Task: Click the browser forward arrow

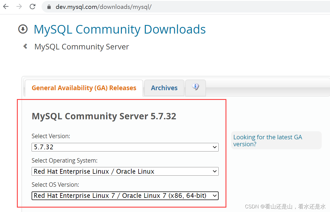Action: coord(19,7)
